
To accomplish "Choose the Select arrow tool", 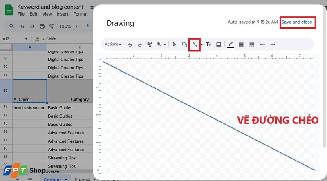I will [175, 45].
